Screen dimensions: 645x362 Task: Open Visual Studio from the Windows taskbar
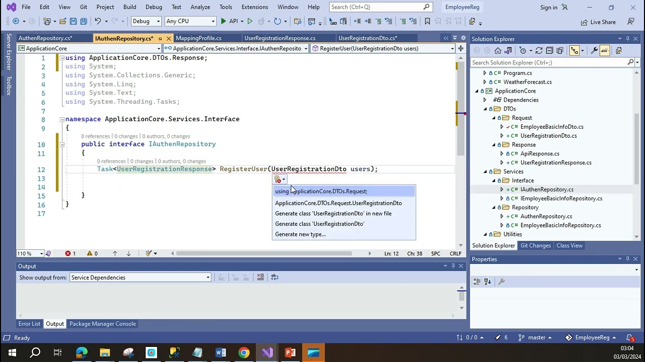[x=267, y=352]
